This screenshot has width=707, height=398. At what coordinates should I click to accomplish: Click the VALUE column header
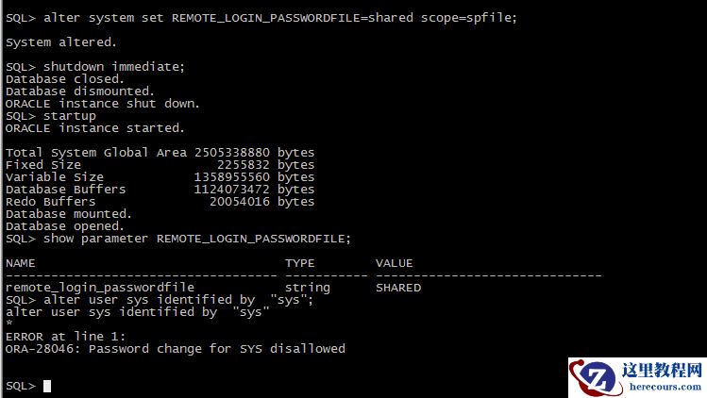click(x=395, y=263)
